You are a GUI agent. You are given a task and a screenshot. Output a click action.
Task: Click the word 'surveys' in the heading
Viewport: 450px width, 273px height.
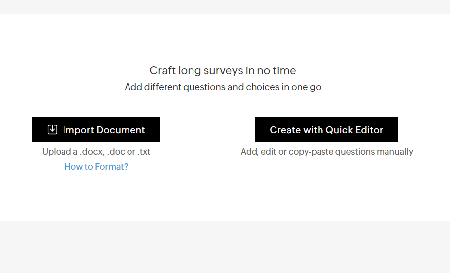click(210, 70)
